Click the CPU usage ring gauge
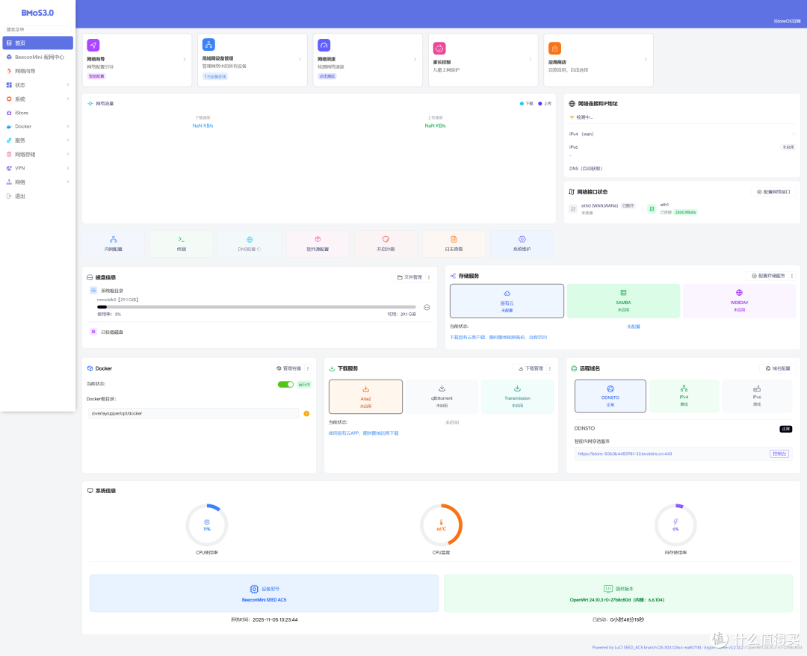Screen dimensions: 807x656 click(207, 525)
